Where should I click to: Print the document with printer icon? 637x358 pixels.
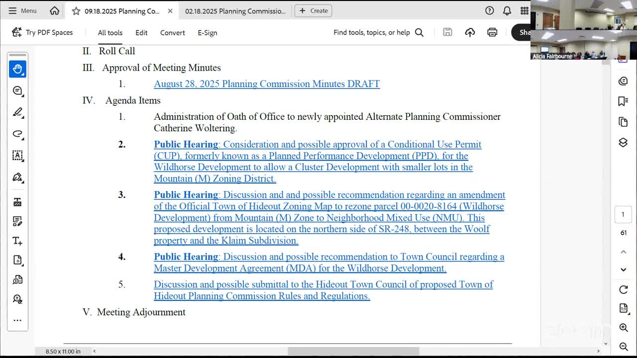(x=492, y=32)
